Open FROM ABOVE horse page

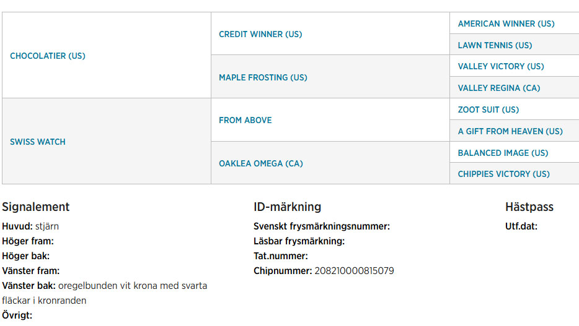(x=245, y=121)
